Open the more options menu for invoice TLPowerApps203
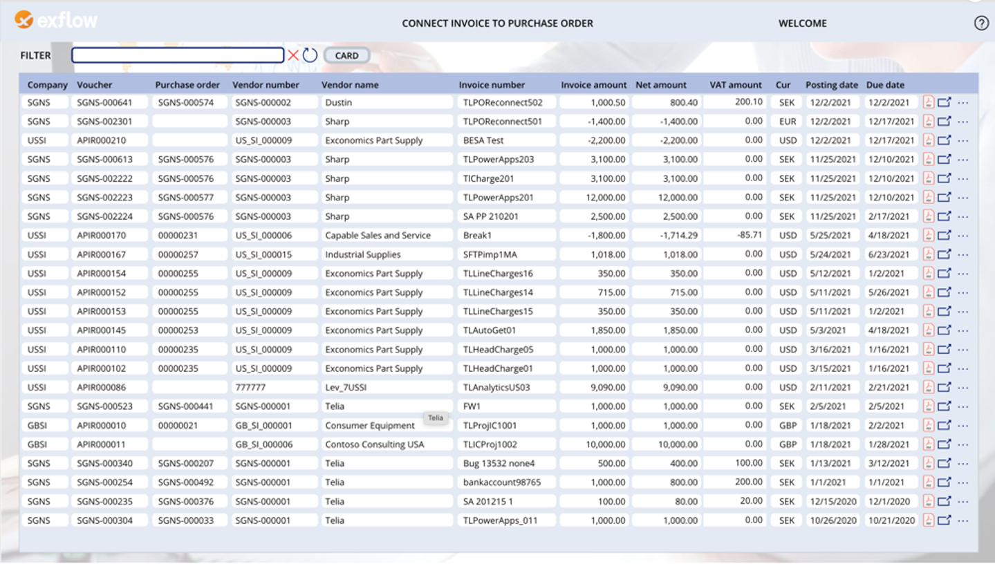 [x=963, y=160]
